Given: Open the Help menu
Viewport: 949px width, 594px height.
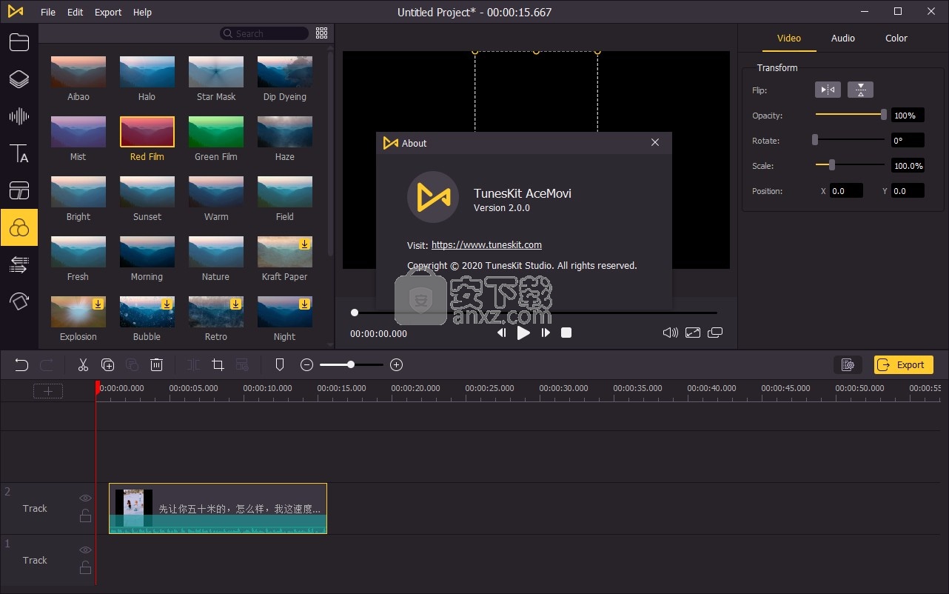Looking at the screenshot, I should click(142, 12).
